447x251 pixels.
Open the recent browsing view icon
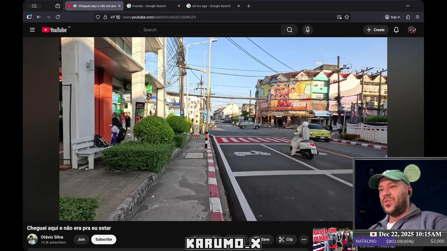click(x=58, y=6)
